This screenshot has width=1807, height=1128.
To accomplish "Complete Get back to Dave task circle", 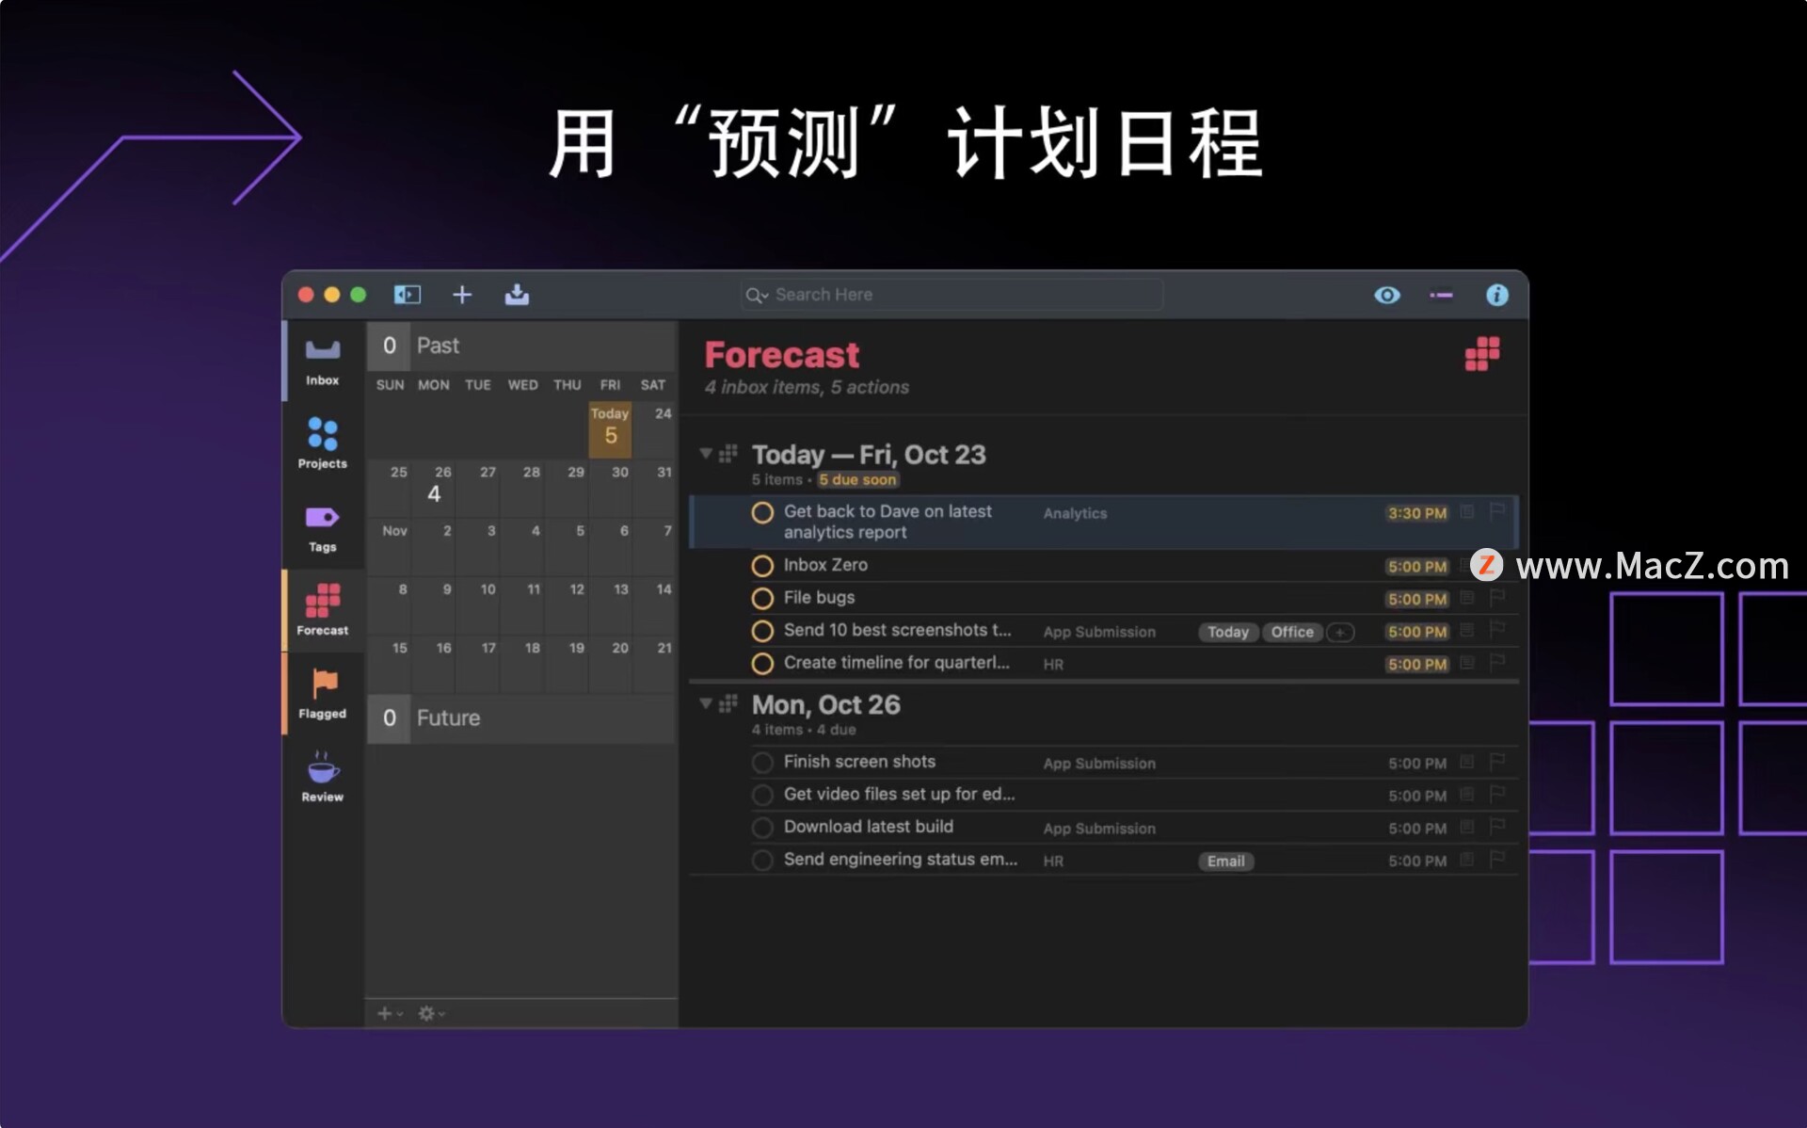I will (x=762, y=513).
